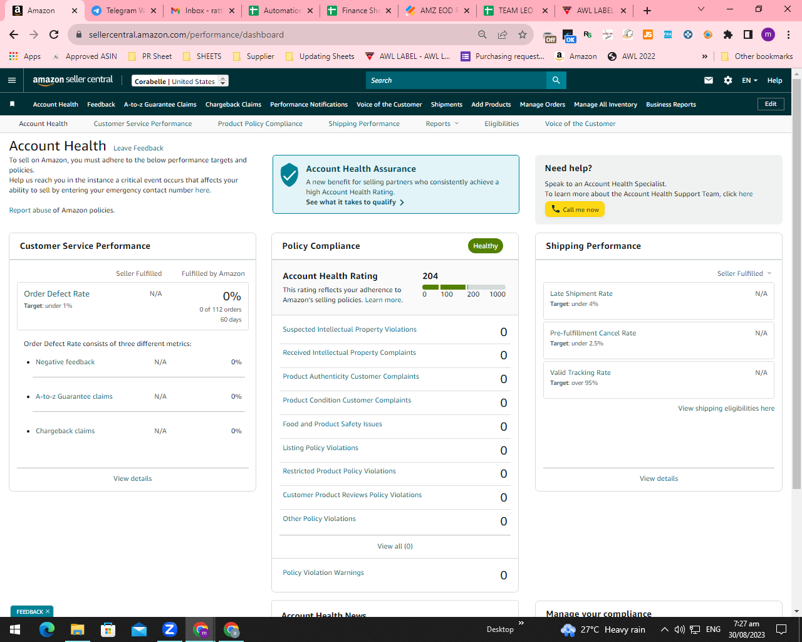Click the yellow Call me now button
Screen dimensions: 802x642
[575, 209]
